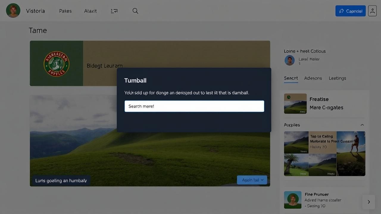Switch to the Adesons tab

click(313, 78)
